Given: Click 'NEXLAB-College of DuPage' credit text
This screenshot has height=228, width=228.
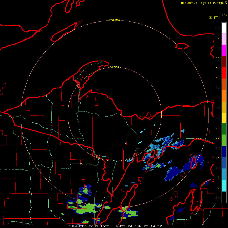Looking at the screenshot, I should point(202,3).
